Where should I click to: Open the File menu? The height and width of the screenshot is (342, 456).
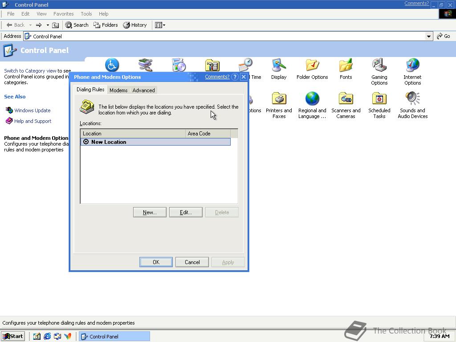click(11, 14)
